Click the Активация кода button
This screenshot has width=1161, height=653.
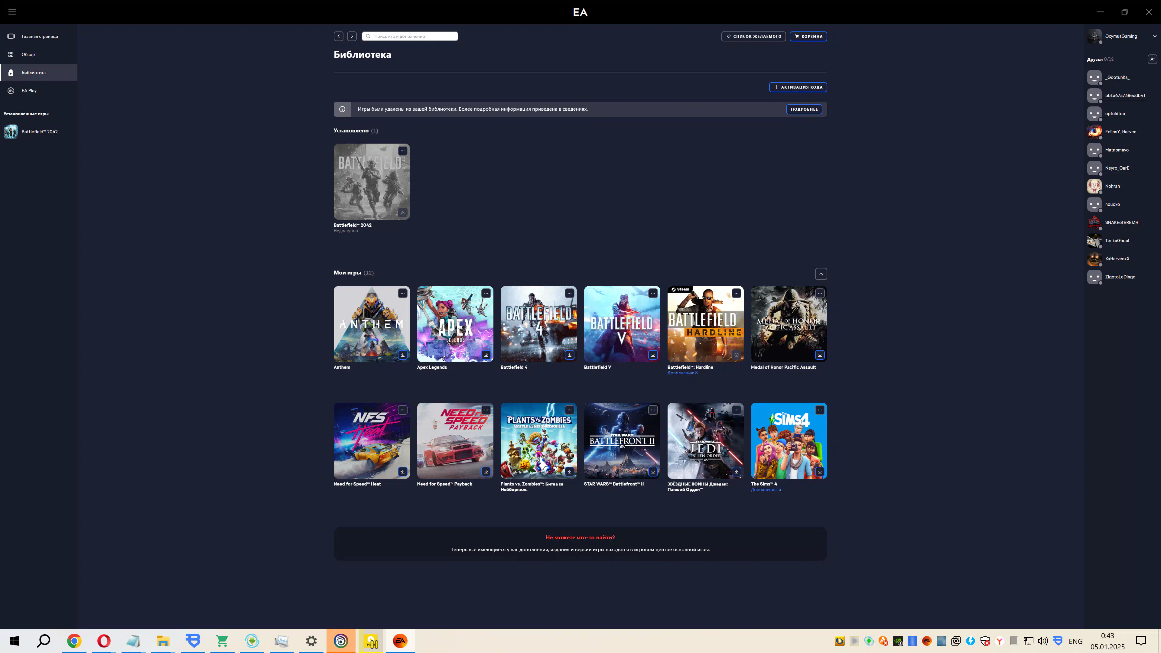tap(798, 87)
